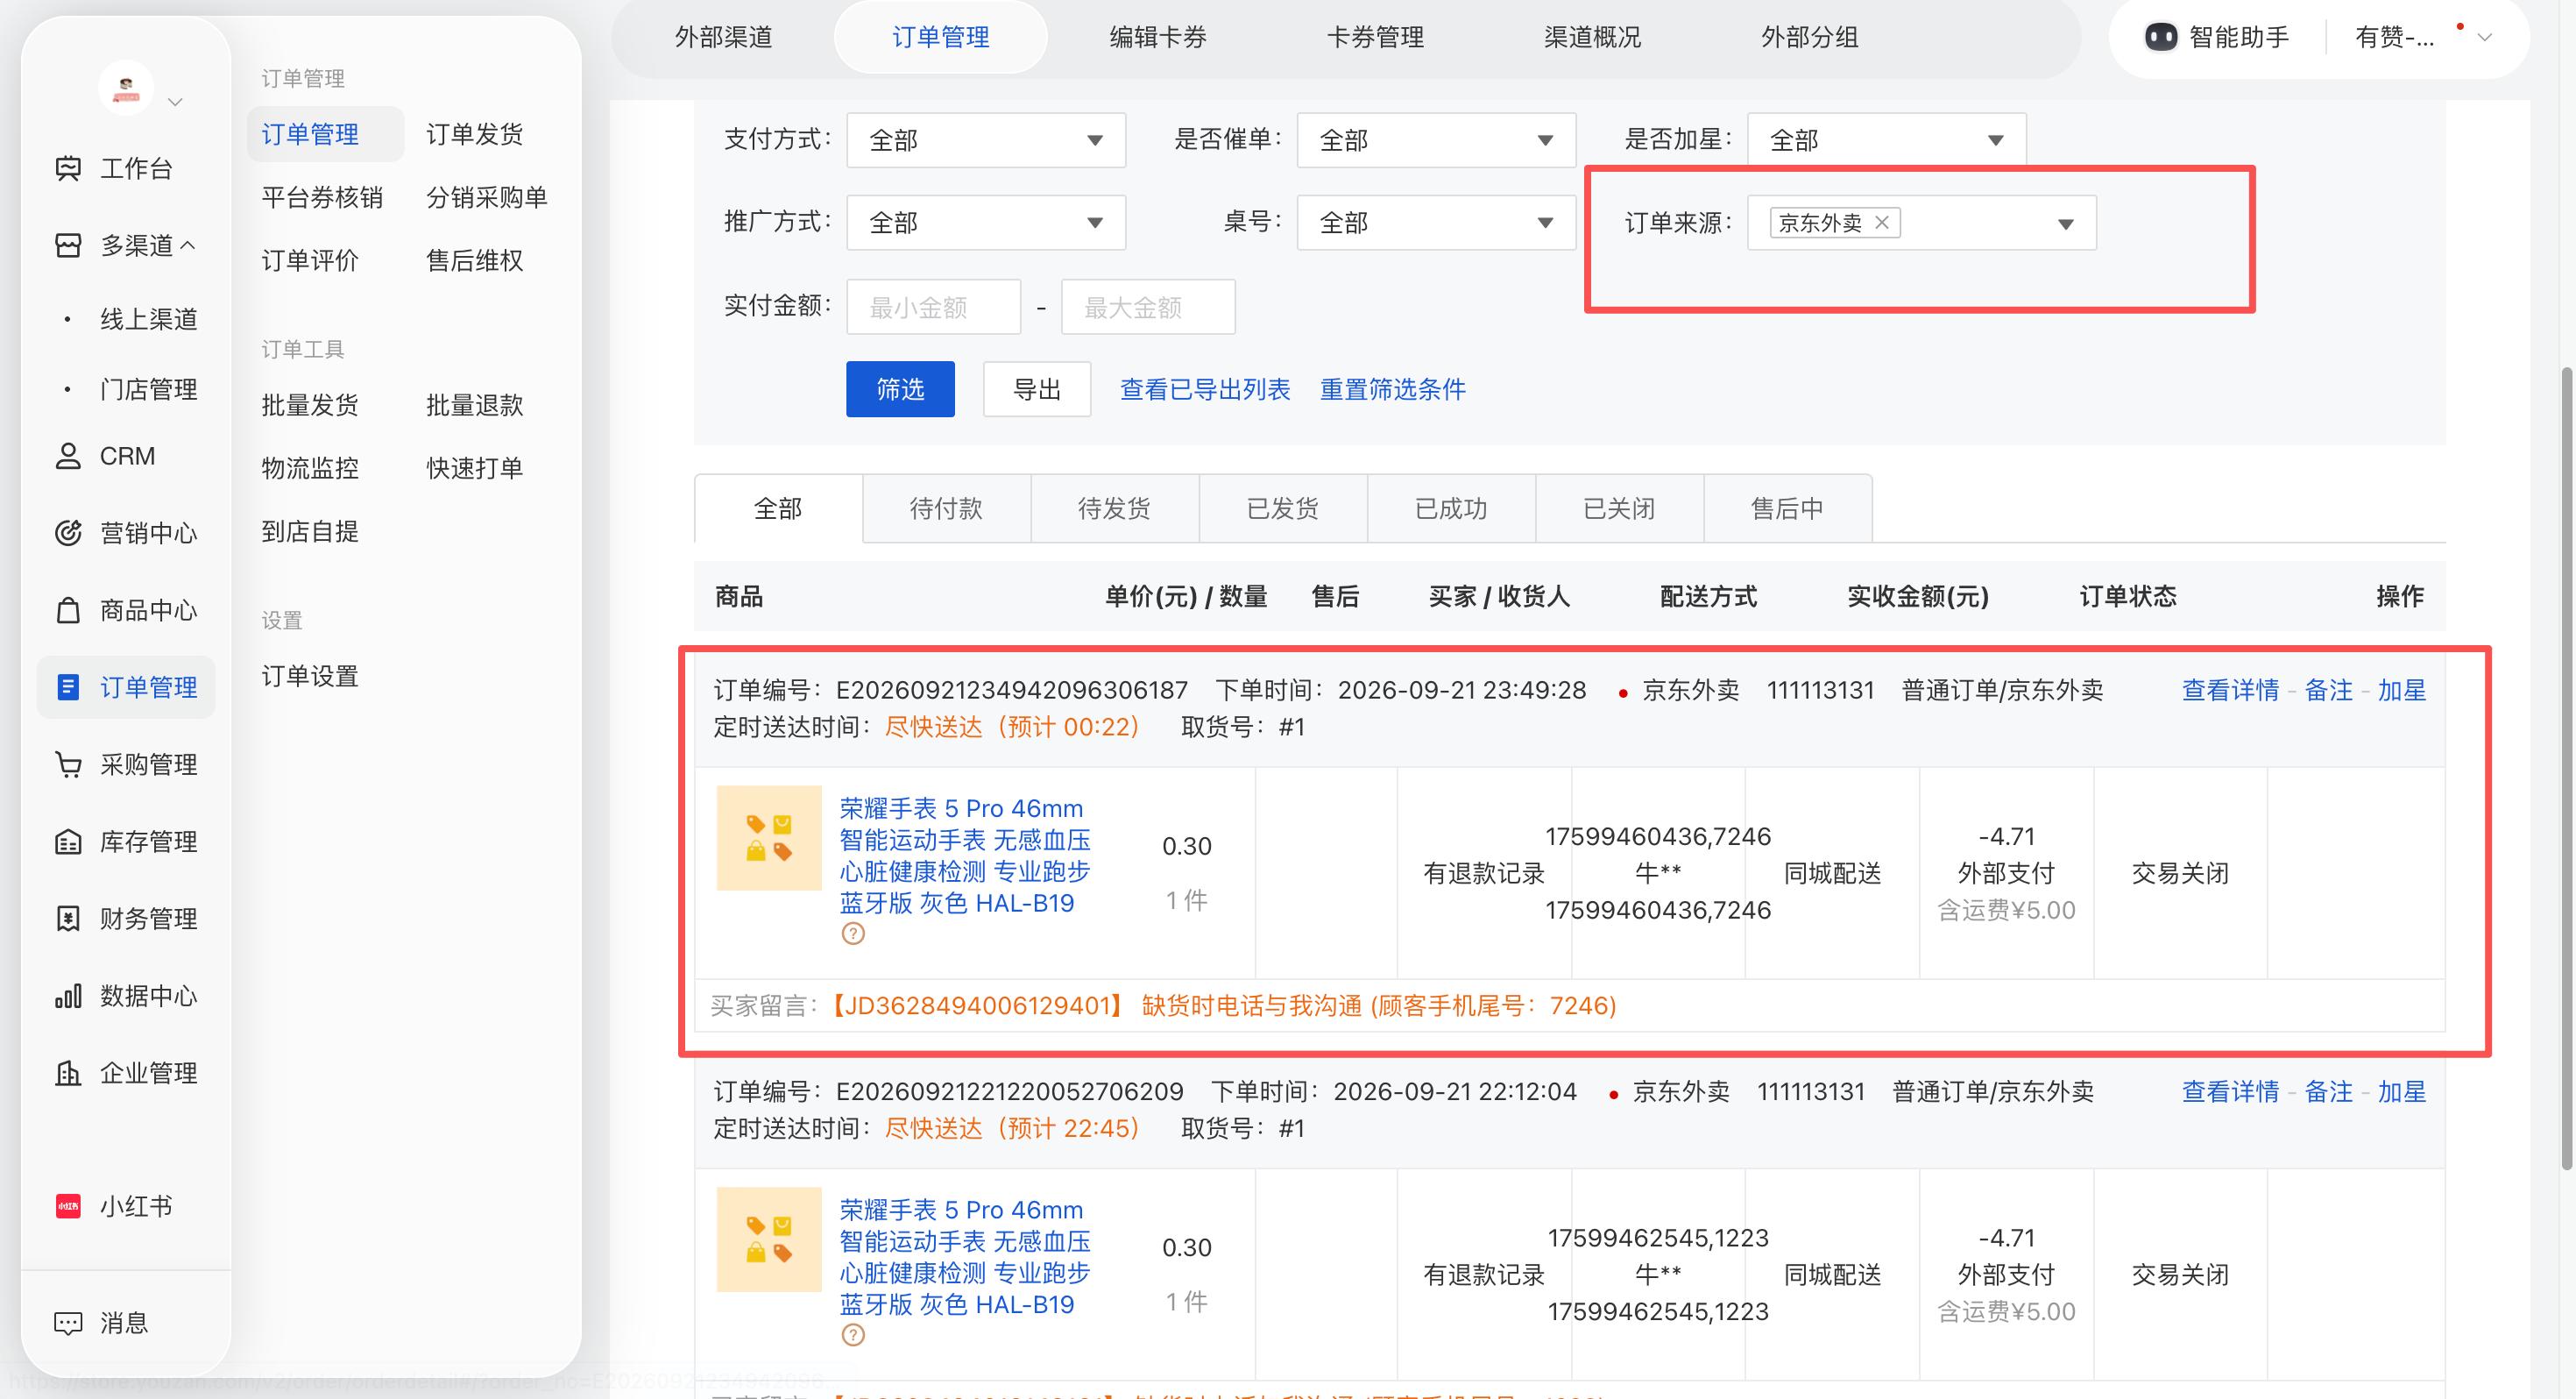Screen dimensions: 2576x1399
Task: Open 批量退款 in order tools
Action: pyautogui.click(x=474, y=404)
